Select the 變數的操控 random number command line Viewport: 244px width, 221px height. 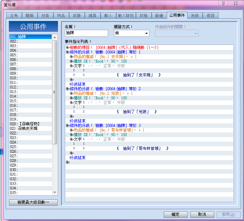(x=149, y=48)
